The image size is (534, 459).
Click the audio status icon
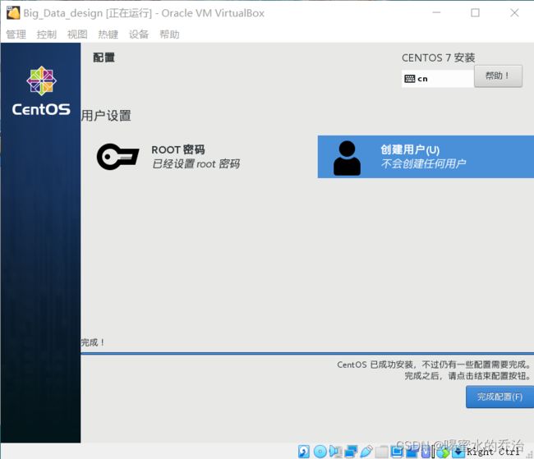(336, 452)
